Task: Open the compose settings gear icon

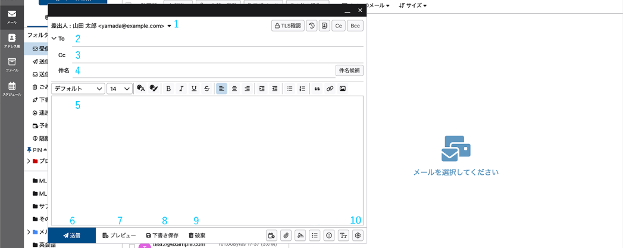Action: pyautogui.click(x=358, y=236)
